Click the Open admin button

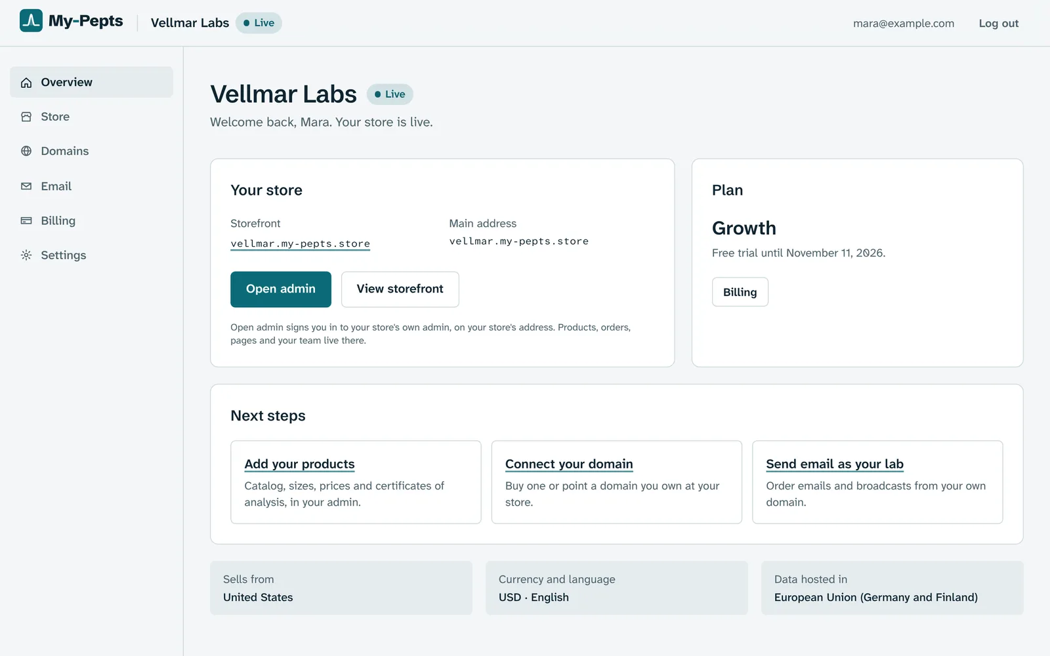(281, 289)
